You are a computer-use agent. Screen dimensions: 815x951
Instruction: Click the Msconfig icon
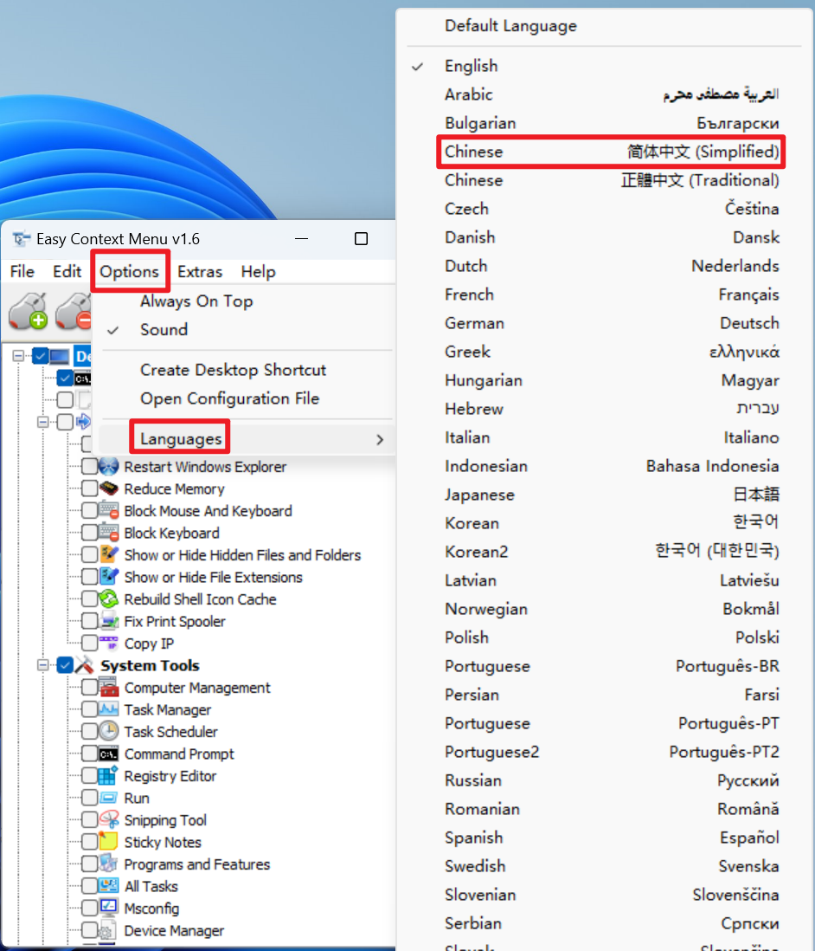pyautogui.click(x=109, y=909)
